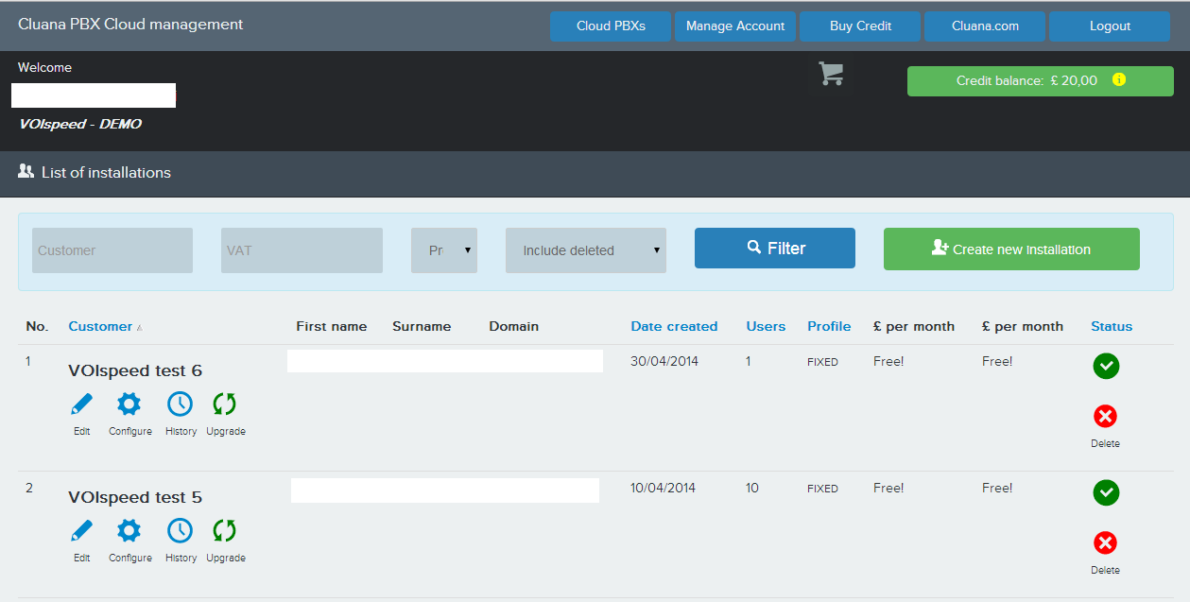
Task: Visit Cluana.com from top navigation
Action: pos(985,26)
